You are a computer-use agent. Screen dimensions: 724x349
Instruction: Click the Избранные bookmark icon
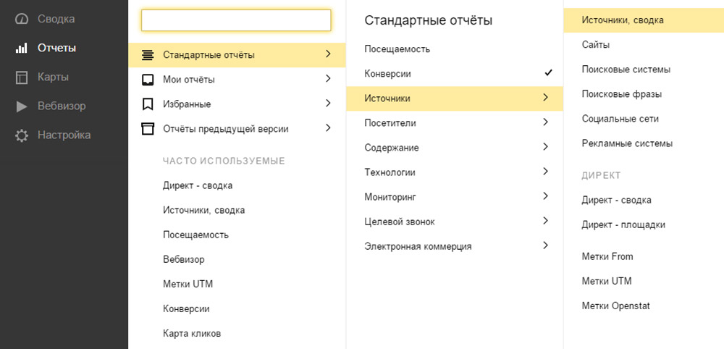pos(148,104)
